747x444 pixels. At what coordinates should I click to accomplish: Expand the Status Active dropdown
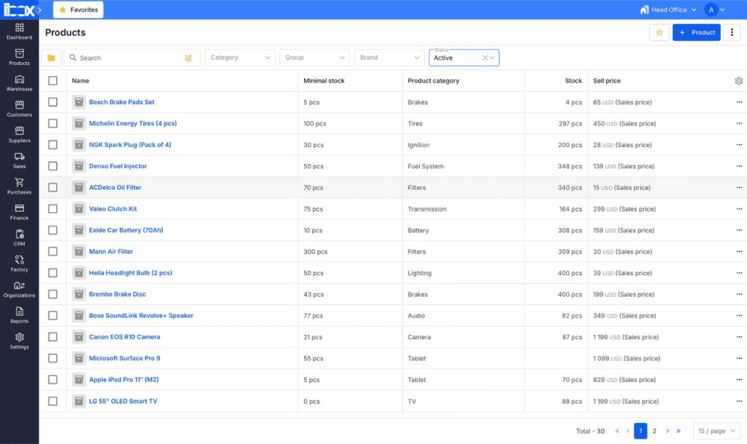coord(492,58)
